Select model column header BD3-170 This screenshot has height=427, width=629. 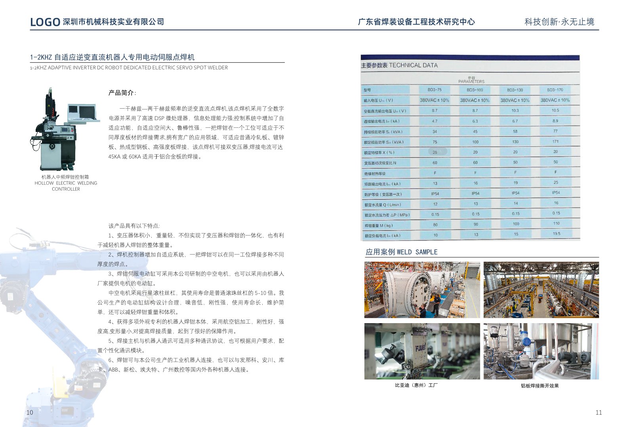555,90
